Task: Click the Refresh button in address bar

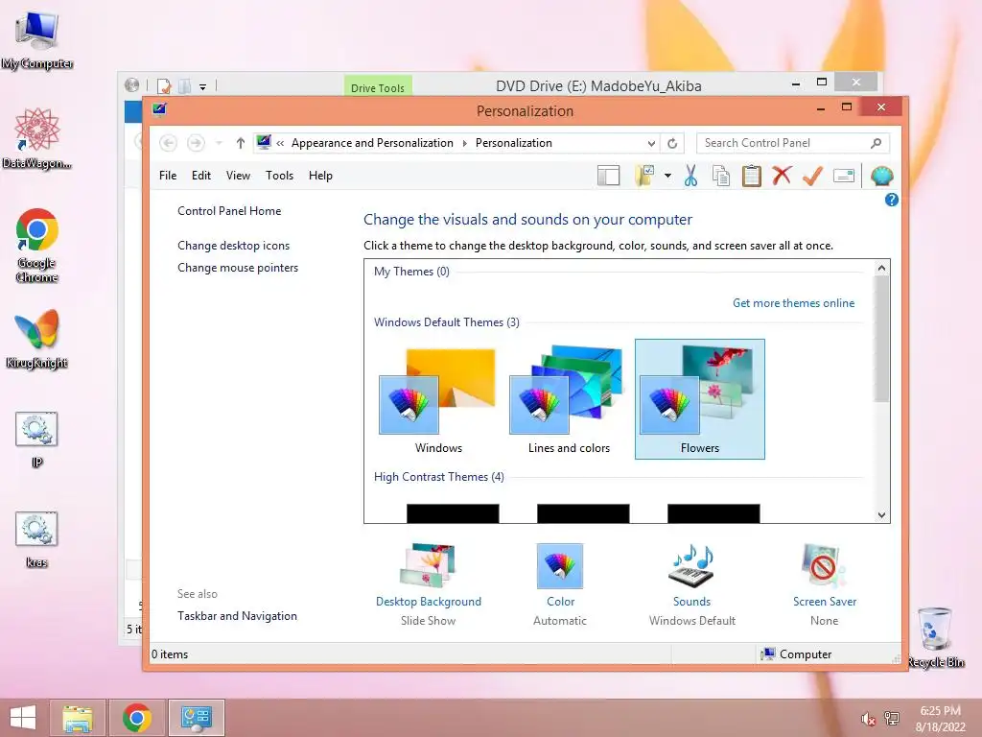Action: point(672,144)
